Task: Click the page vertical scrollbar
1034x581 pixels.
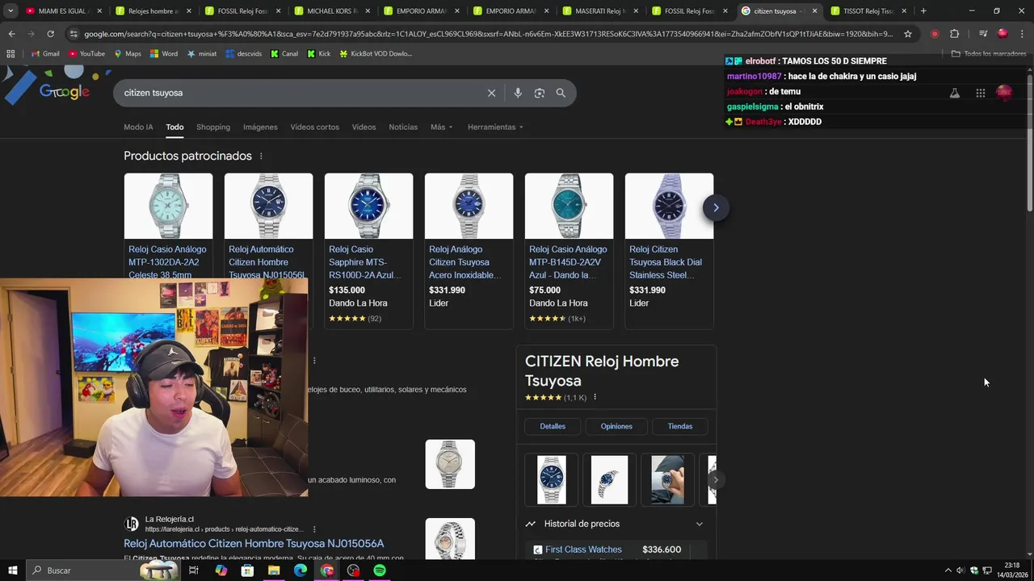Action: click(x=1029, y=141)
